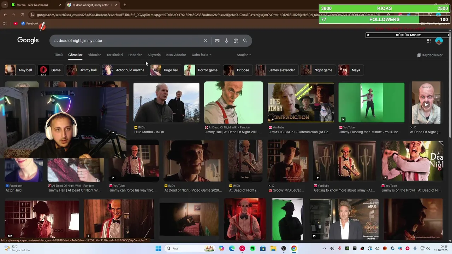Filter by Actor huld martha chip

point(125,70)
